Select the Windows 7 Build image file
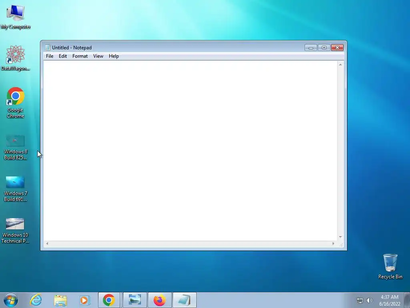 [x=16, y=189]
